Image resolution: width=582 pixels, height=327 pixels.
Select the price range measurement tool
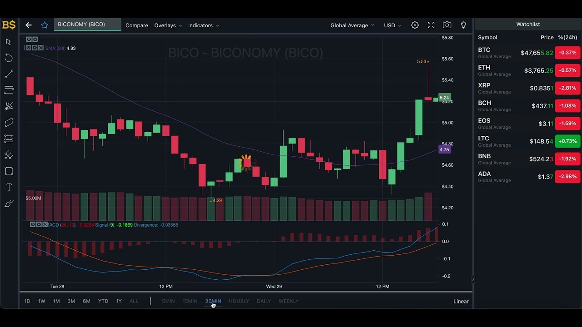pyautogui.click(x=9, y=139)
